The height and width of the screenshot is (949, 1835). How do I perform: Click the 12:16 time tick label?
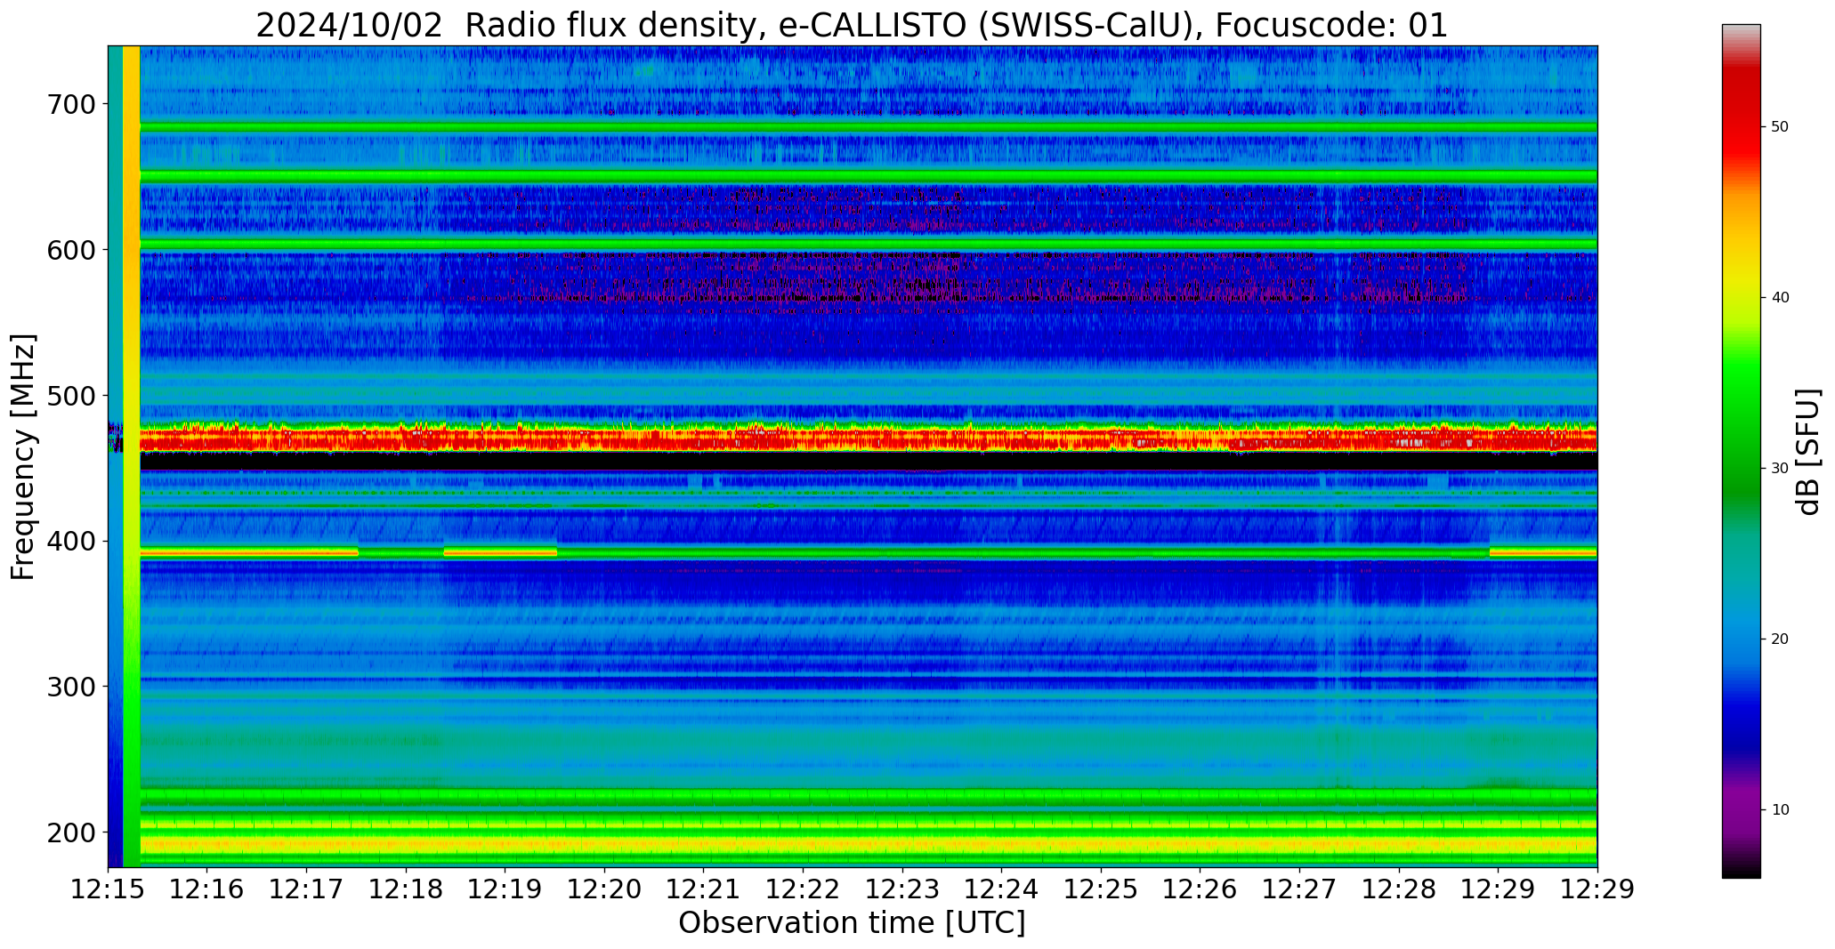pos(207,889)
